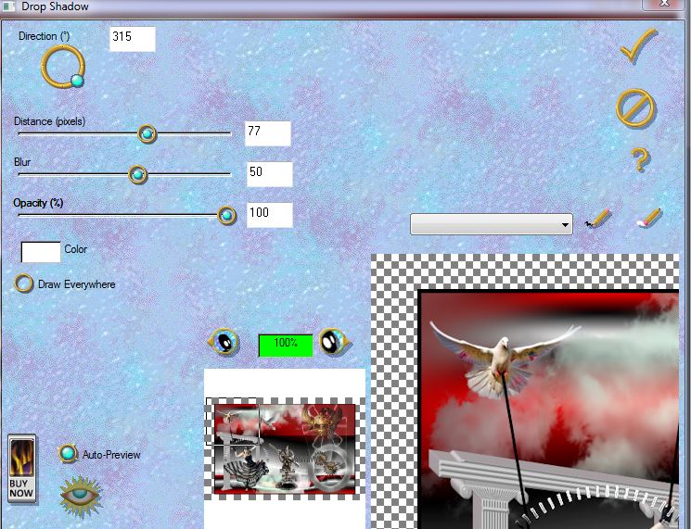Click the Opacity value field 100
The height and width of the screenshot is (529, 691).
[270, 215]
